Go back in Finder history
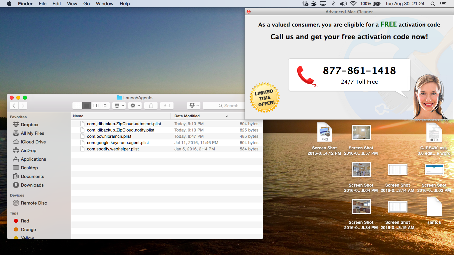454x255 pixels. coord(14,106)
